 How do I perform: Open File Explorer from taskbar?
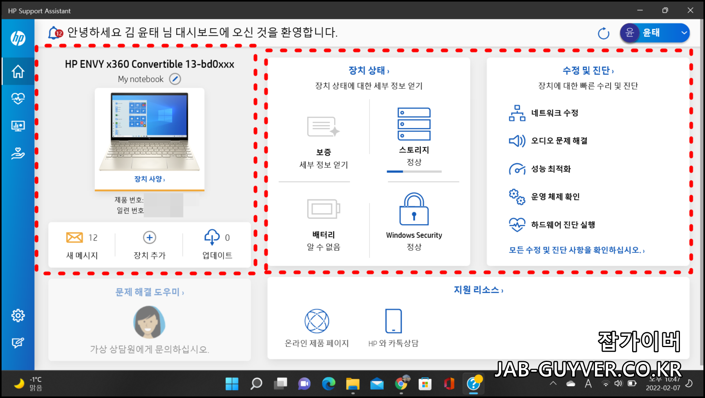click(352, 384)
